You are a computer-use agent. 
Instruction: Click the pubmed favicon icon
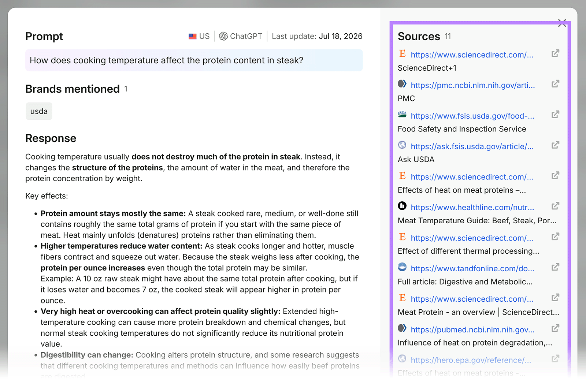(x=402, y=328)
